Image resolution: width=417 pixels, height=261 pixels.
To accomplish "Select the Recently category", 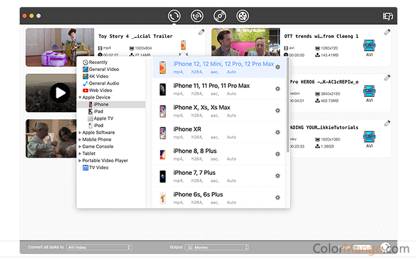I will point(95,62).
